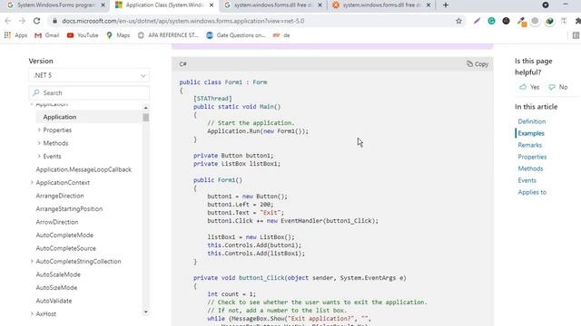Switch to the Google system.windows.forms.dll tab
This screenshot has height=326, width=581.
272,5
